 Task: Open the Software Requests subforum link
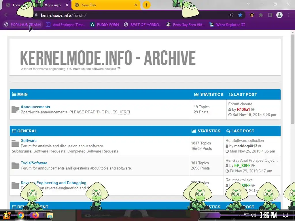[49, 151]
